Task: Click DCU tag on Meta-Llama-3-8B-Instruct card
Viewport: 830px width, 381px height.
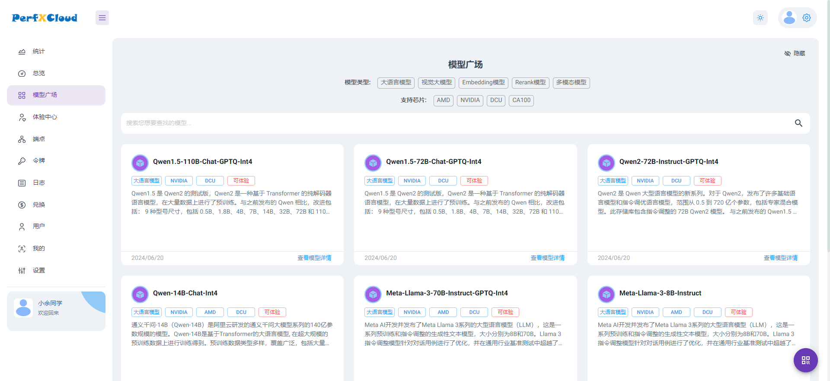Action: pos(708,312)
